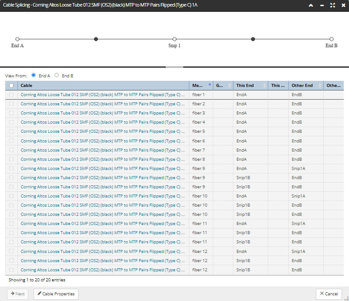Check the fiber 5 row checkbox
Viewport: 349px width, 301px height.
11,131
